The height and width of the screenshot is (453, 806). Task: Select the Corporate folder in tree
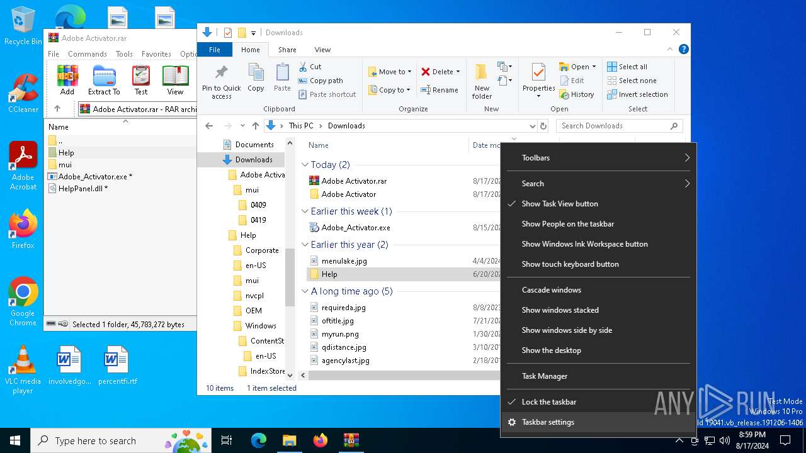tap(262, 250)
